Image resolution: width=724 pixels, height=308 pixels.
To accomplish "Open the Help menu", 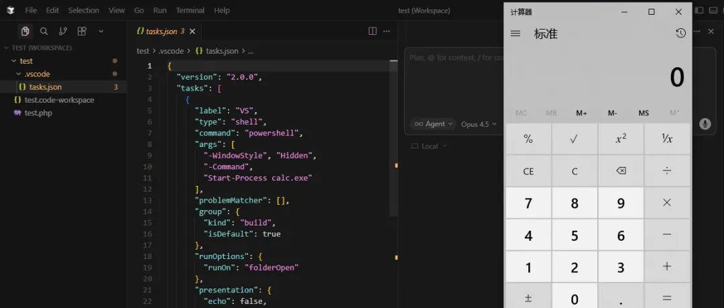I will [222, 10].
